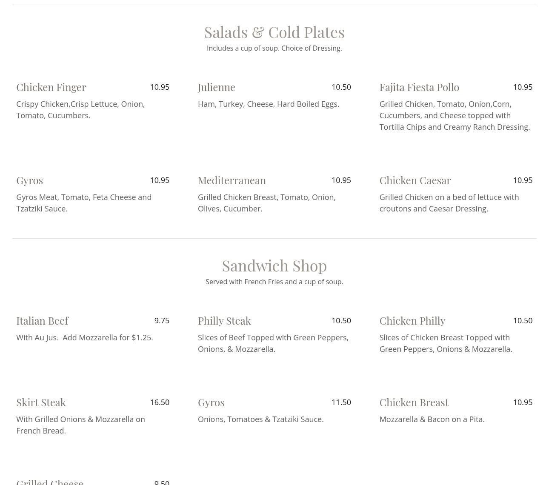Click the Sandwich Shop section heading
The height and width of the screenshot is (485, 549).
(274, 266)
